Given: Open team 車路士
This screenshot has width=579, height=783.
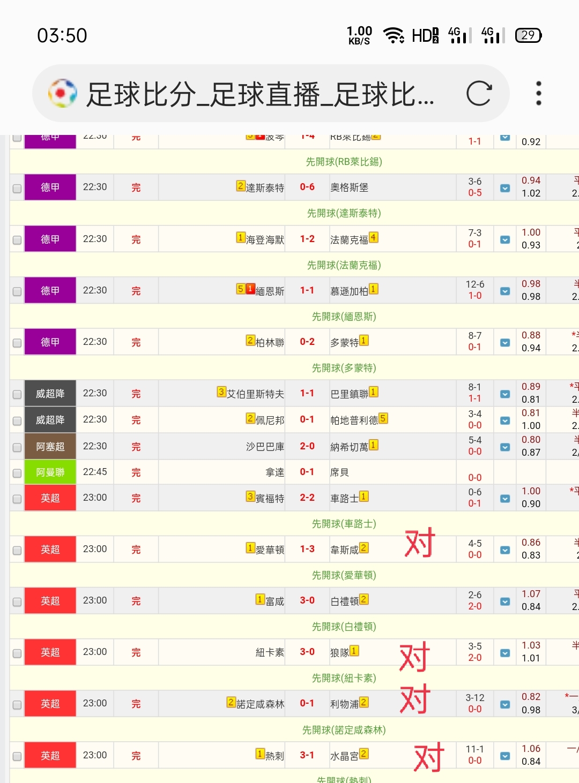Looking at the screenshot, I should click(345, 499).
